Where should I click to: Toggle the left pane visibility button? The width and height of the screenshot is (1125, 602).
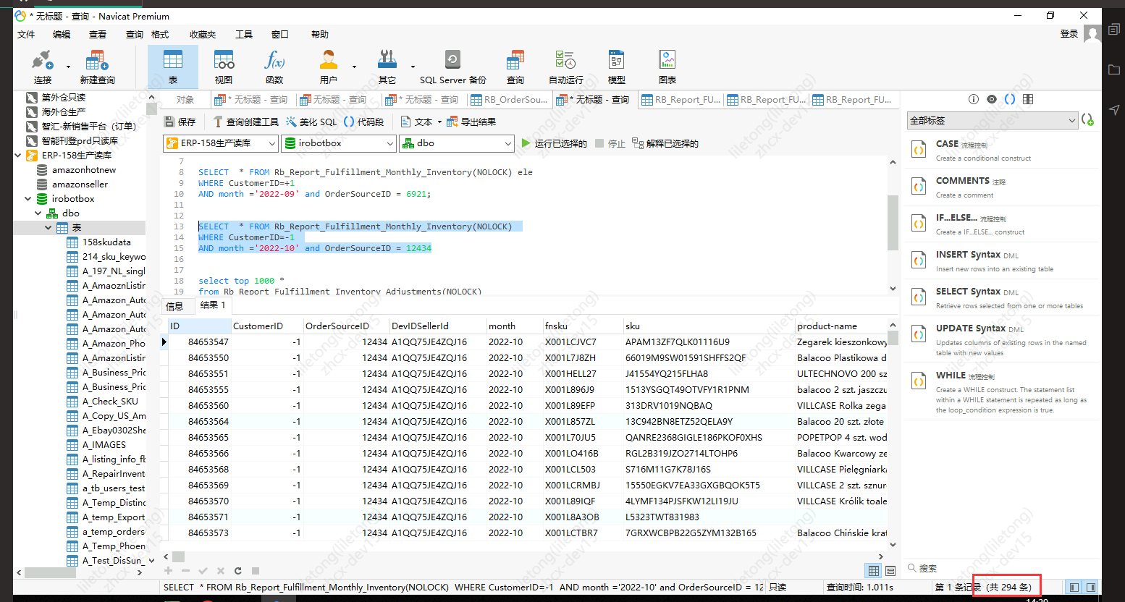[x=1074, y=587]
